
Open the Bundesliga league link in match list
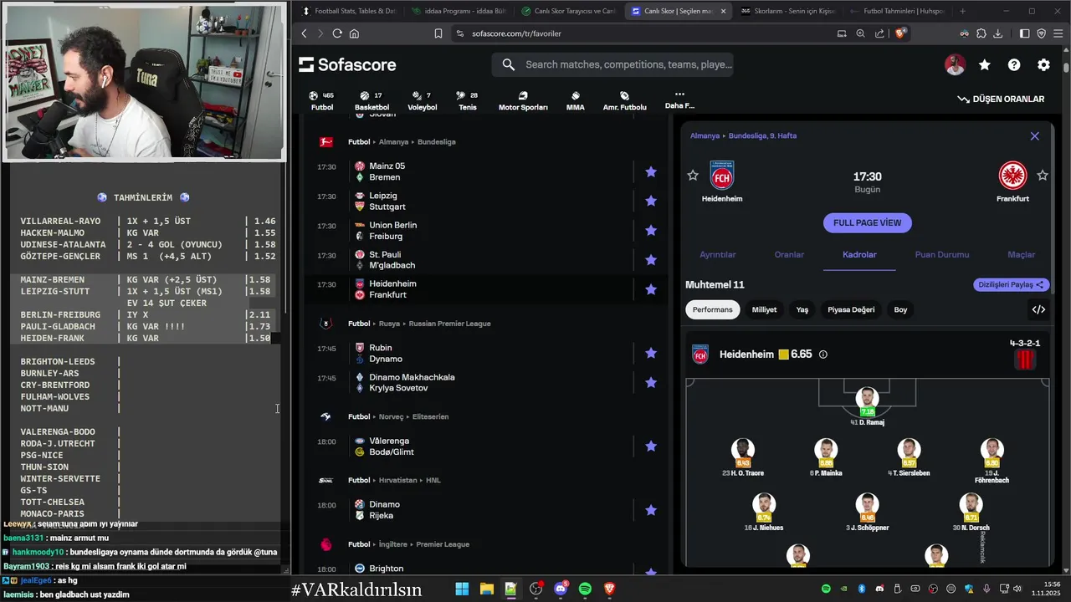coord(436,142)
